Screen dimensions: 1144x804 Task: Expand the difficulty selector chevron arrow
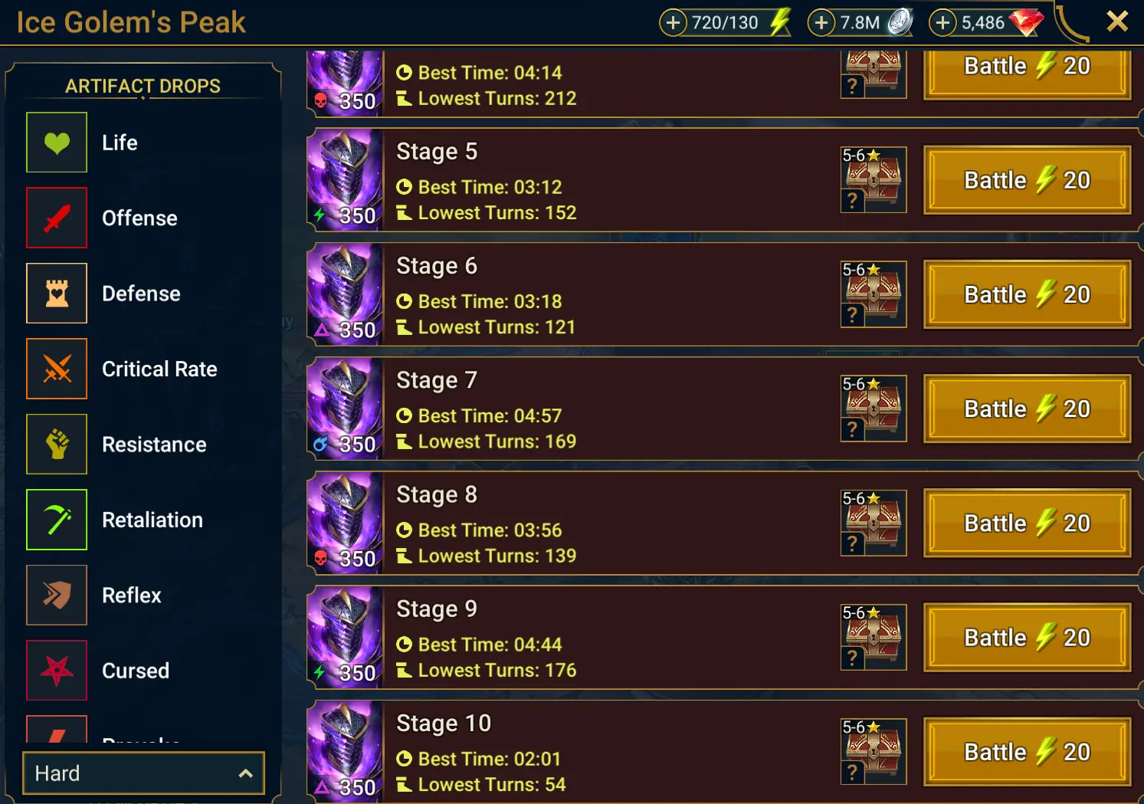(245, 773)
